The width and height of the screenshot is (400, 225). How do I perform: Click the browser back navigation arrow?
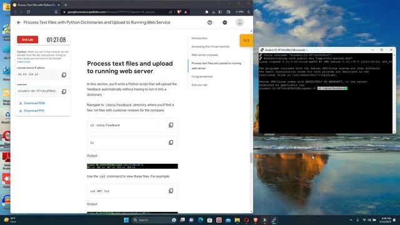coord(15,12)
